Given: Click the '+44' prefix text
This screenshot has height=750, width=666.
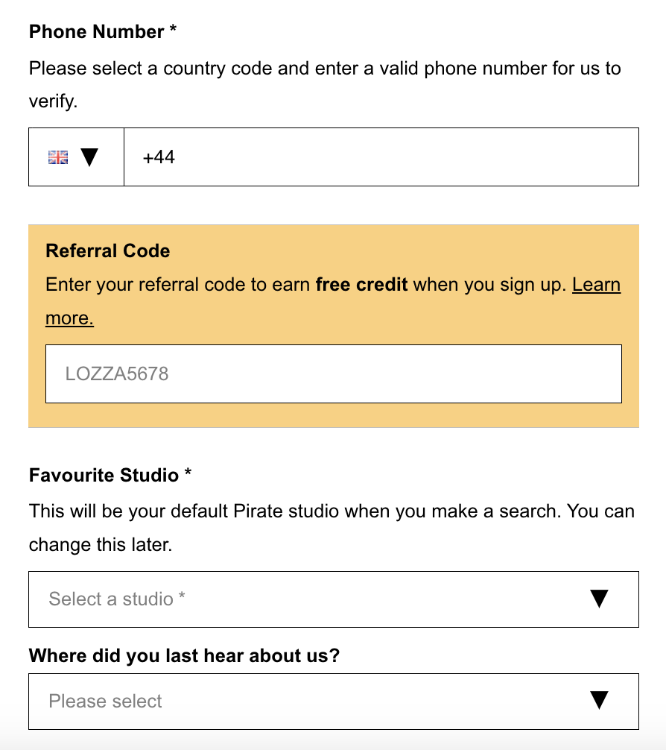Looking at the screenshot, I should (159, 157).
